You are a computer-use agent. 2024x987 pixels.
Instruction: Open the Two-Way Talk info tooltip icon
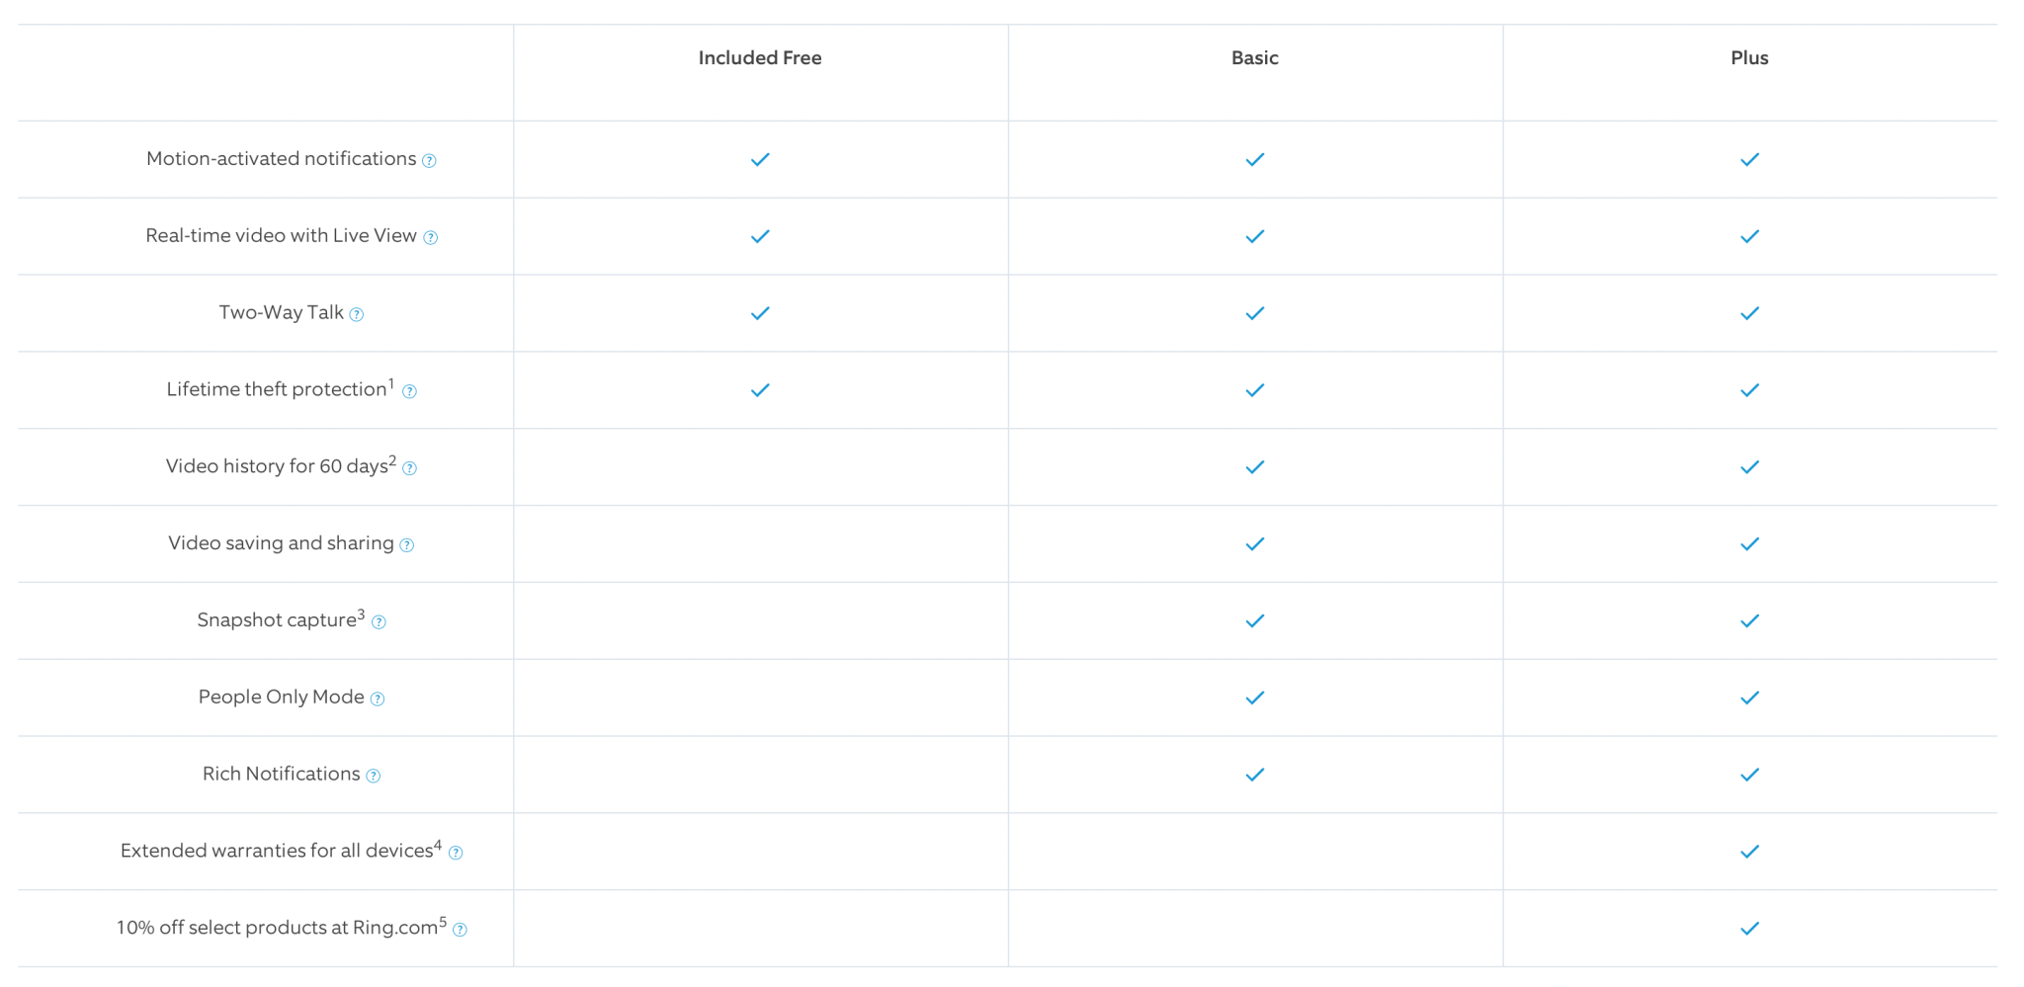click(x=357, y=315)
